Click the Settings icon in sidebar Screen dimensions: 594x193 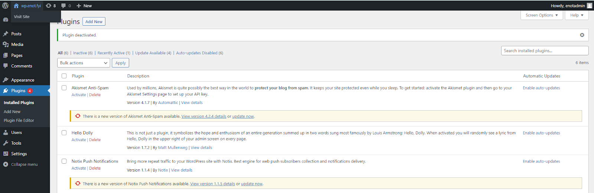click(6, 154)
